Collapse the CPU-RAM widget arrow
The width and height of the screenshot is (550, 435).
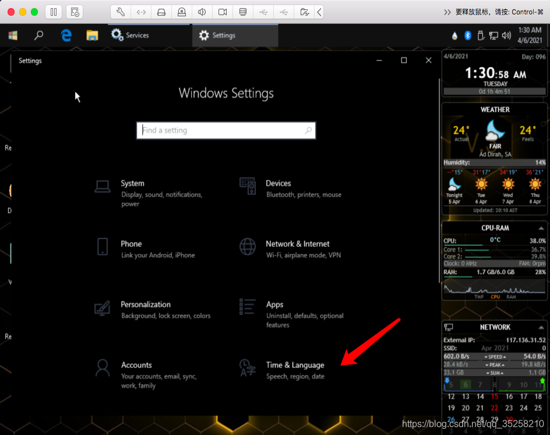point(541,228)
